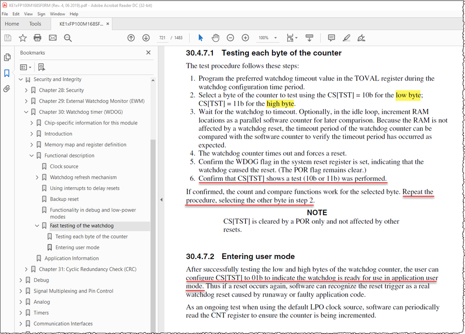Collapse Fast testing of the watchdog
This screenshot has width=465, height=334.
pyautogui.click(x=37, y=226)
